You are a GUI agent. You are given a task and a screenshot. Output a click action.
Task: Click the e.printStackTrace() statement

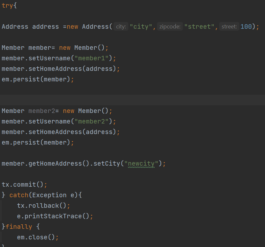point(55,216)
